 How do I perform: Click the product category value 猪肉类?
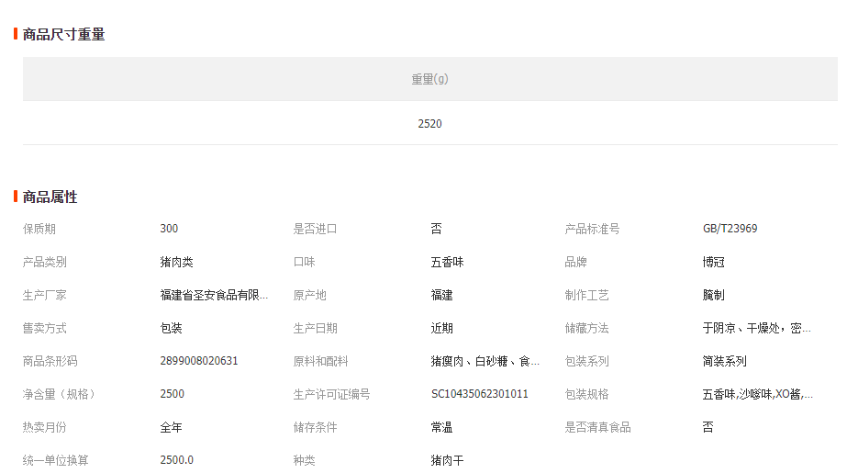tap(176, 263)
